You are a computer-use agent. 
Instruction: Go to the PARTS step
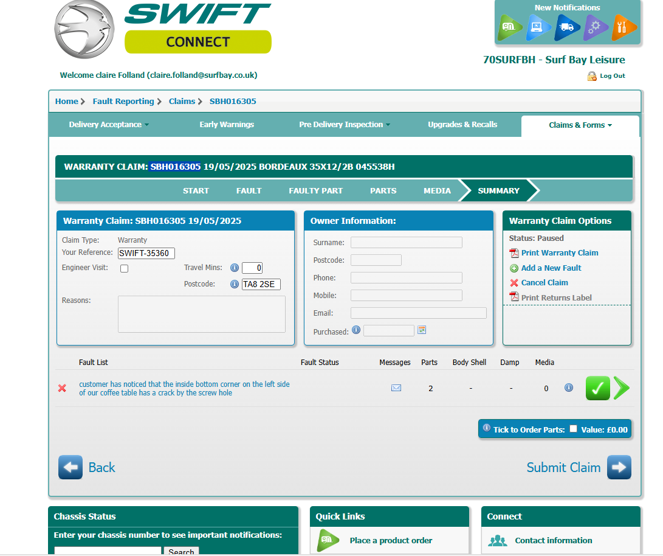[383, 191]
